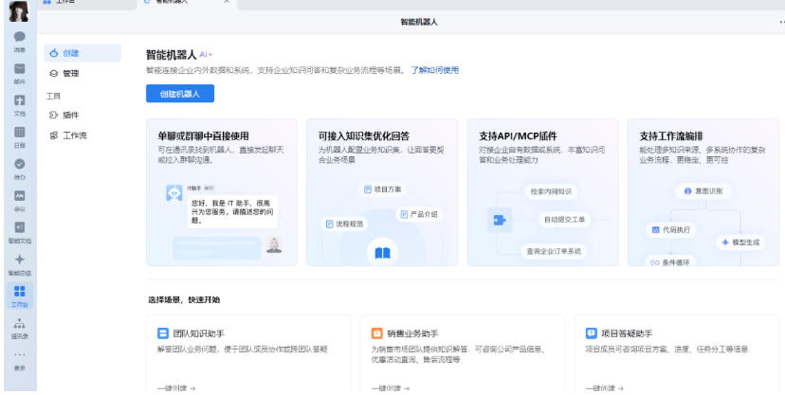The width and height of the screenshot is (785, 395).
Task: Click the sidebar icon between 会议 and 智能总结
Action: (20, 227)
